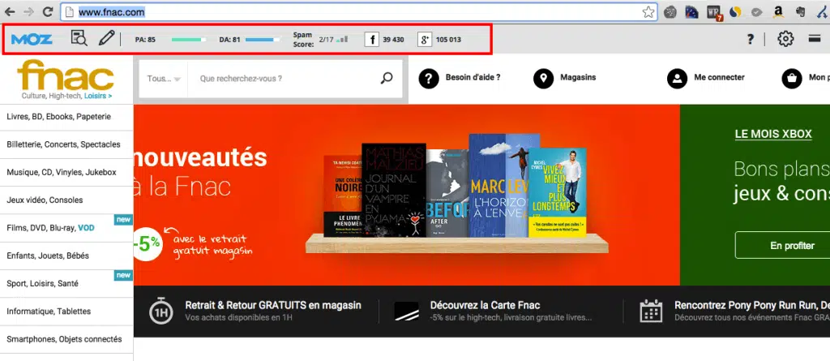Click the PA: 85 progress bar
830x361 pixels.
coord(188,39)
